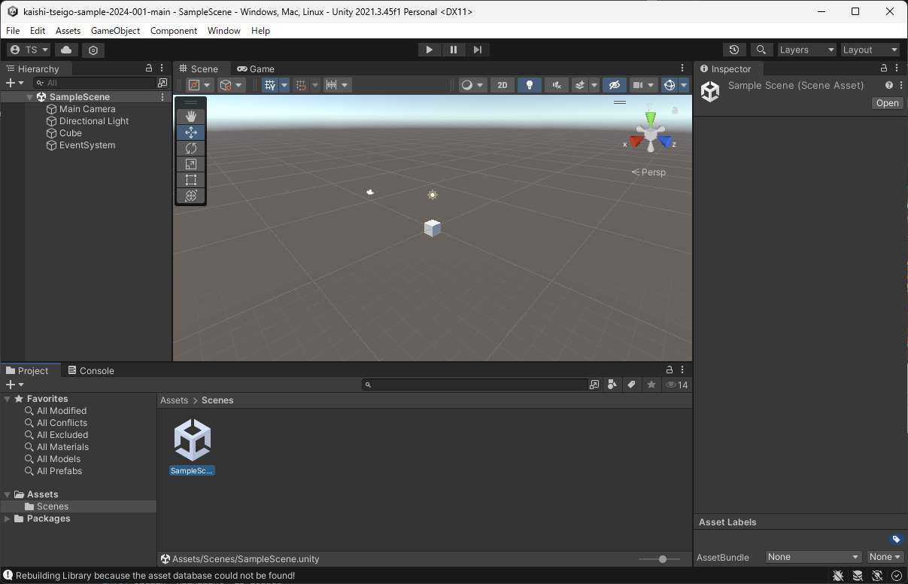Open the Gizmos dropdown arrow in Scene toolbar

684,85
